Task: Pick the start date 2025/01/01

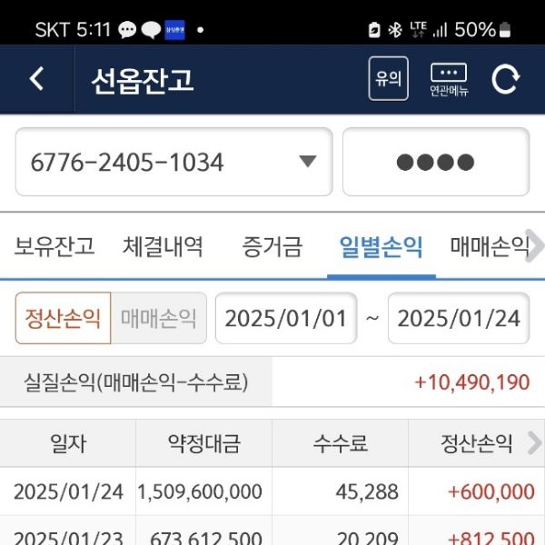Action: (x=286, y=318)
